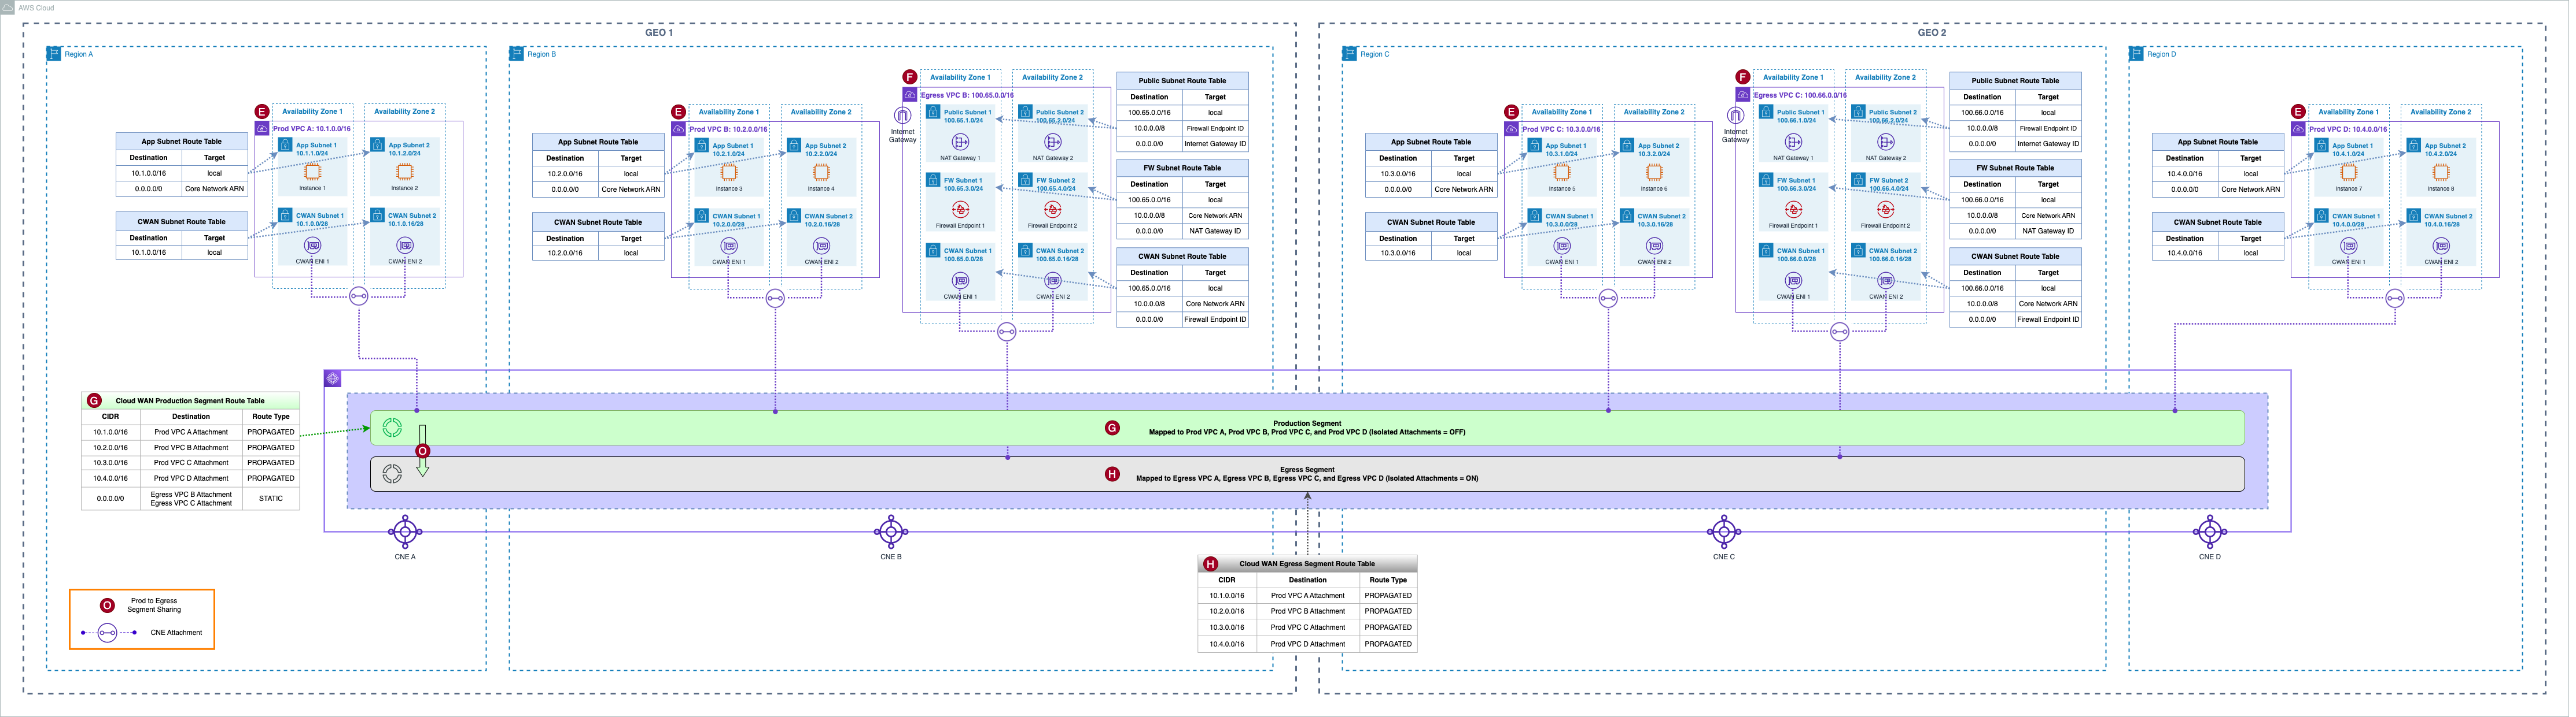Click the red O marker on green arrow
The height and width of the screenshot is (717, 2576).
click(x=422, y=451)
